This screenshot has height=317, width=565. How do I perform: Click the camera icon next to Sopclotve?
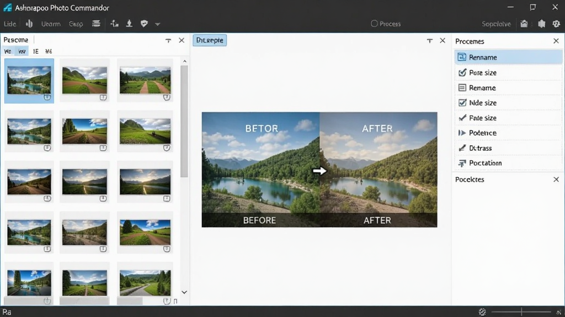(x=524, y=24)
